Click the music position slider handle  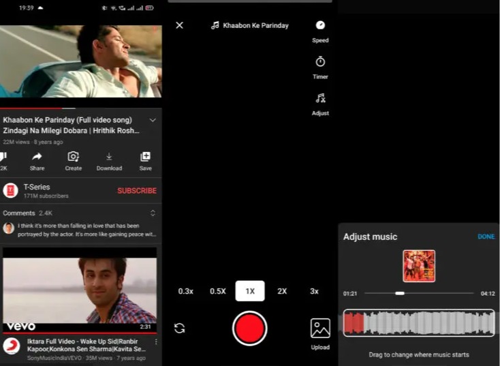click(400, 293)
